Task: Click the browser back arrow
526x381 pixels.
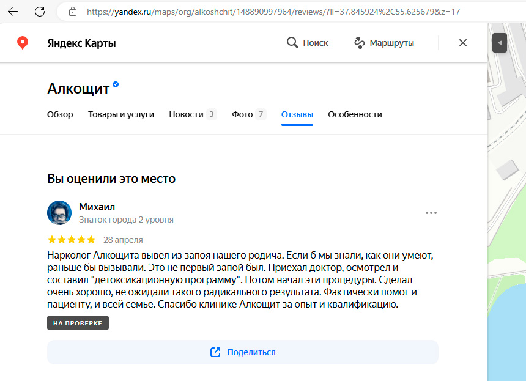Action: coord(13,12)
